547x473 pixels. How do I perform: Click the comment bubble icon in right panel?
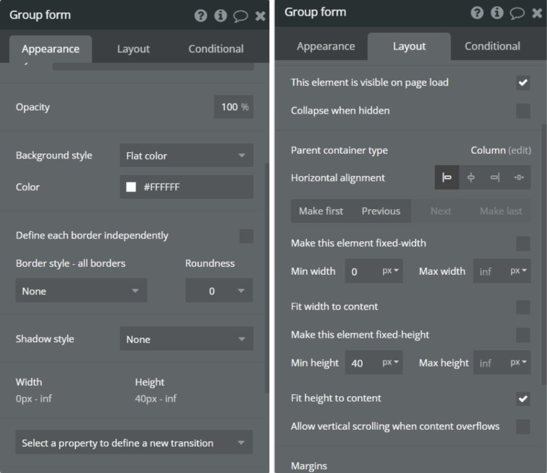(517, 13)
